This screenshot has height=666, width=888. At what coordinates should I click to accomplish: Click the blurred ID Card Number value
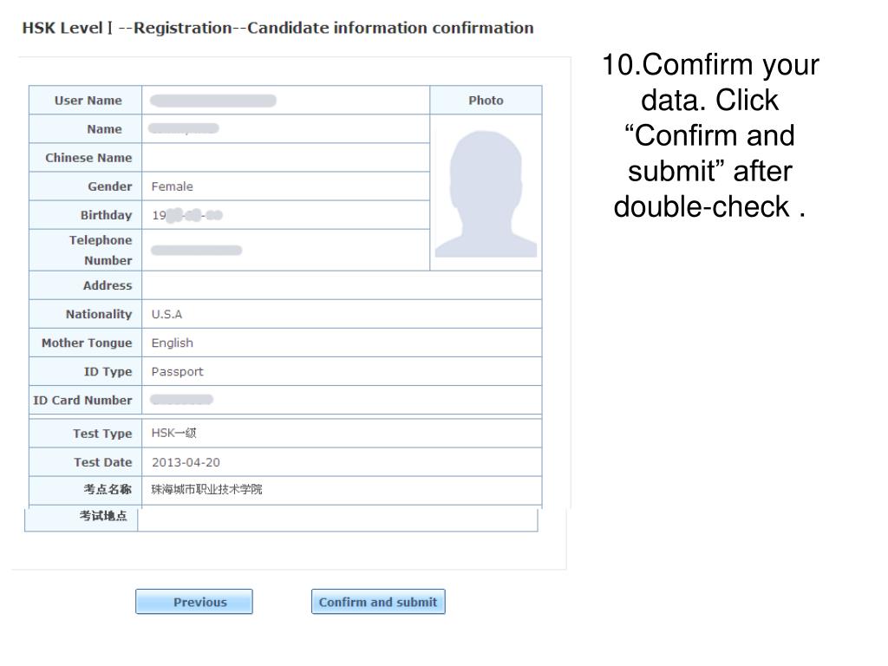coord(182,400)
